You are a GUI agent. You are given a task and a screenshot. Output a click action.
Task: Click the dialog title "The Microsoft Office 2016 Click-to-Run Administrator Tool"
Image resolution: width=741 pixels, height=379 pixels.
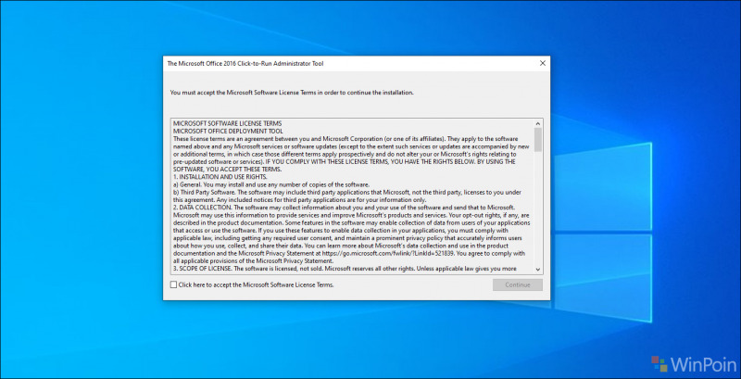click(x=245, y=63)
